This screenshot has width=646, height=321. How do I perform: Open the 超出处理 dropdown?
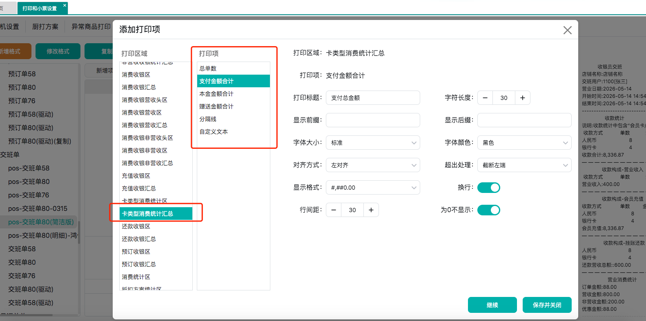tap(524, 165)
